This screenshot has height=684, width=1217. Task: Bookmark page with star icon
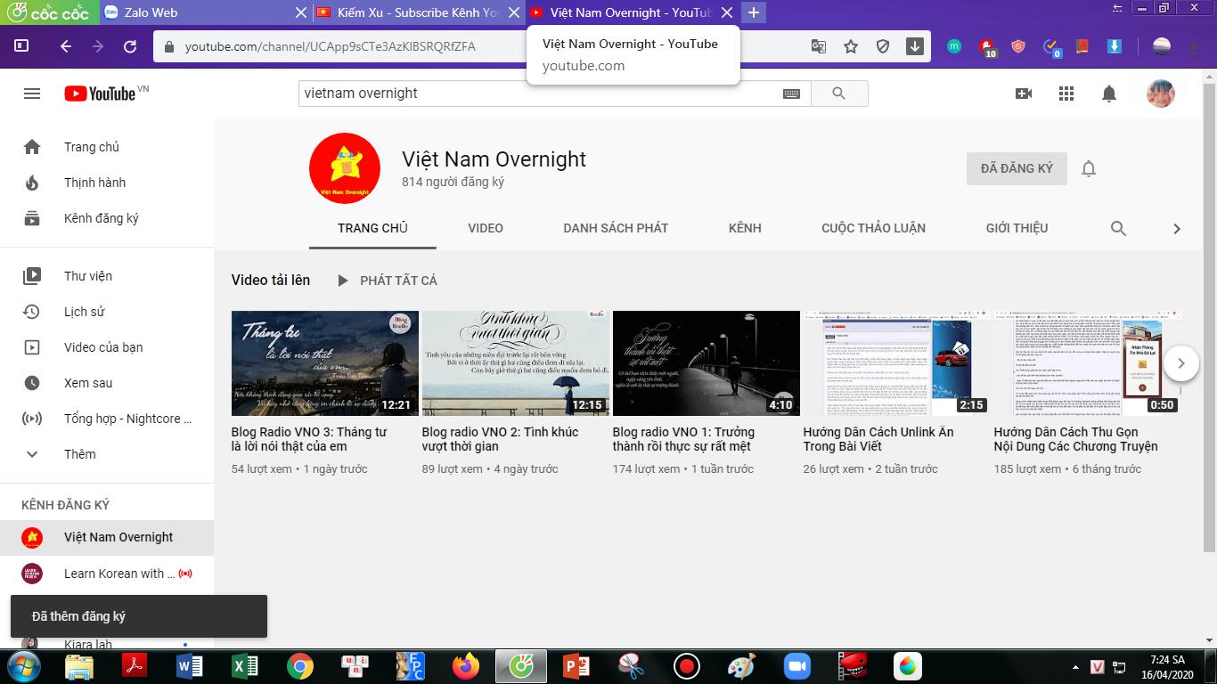(851, 46)
